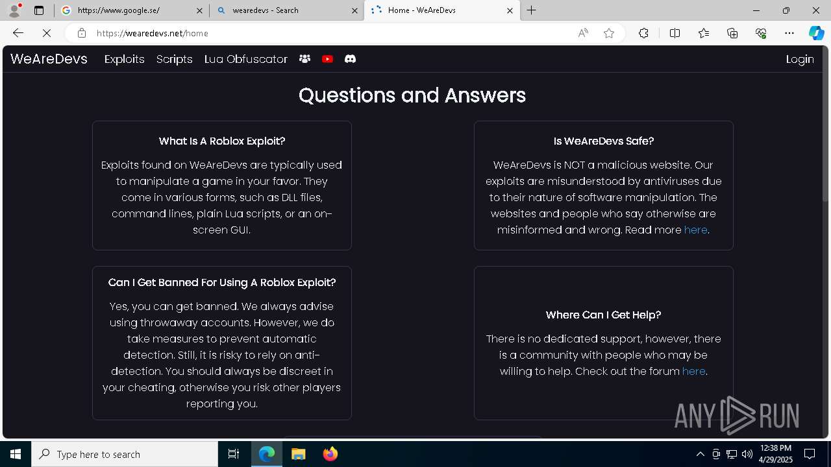831x467 pixels.
Task: Open Microsoft Edge from the taskbar
Action: 267,454
